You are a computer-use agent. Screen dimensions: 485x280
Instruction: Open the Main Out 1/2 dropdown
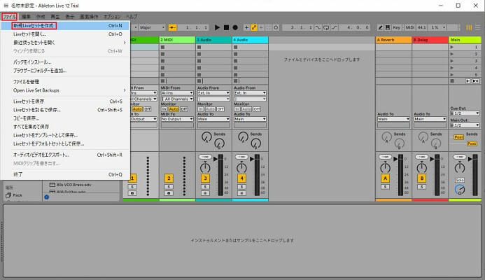click(x=465, y=125)
